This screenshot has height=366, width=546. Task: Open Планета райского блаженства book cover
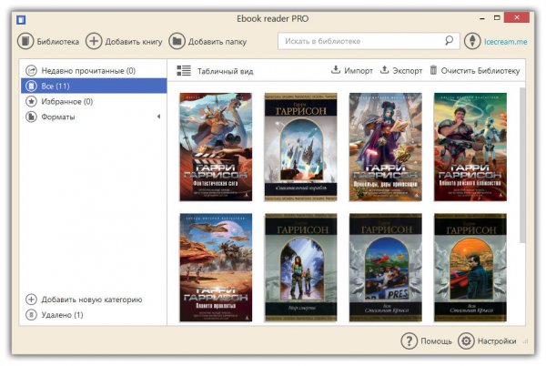point(470,147)
